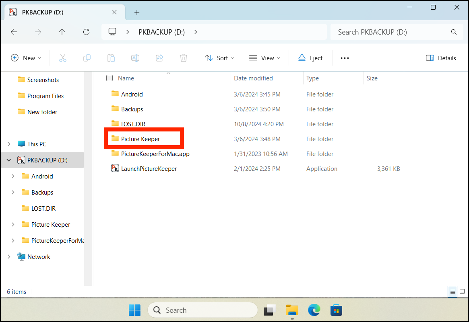Go back using the Back arrow
This screenshot has height=322, width=469.
14,32
